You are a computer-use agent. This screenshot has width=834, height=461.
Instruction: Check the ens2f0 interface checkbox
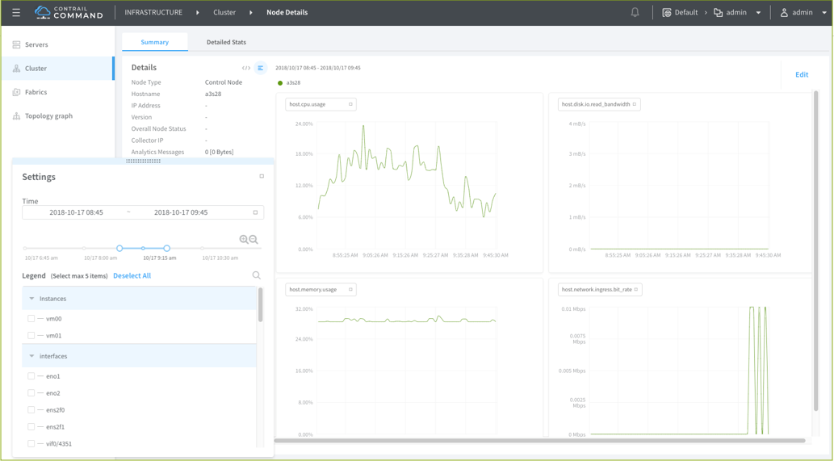(31, 410)
